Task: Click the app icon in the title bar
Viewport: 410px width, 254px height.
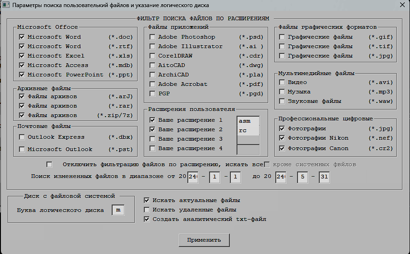Action: (7, 5)
